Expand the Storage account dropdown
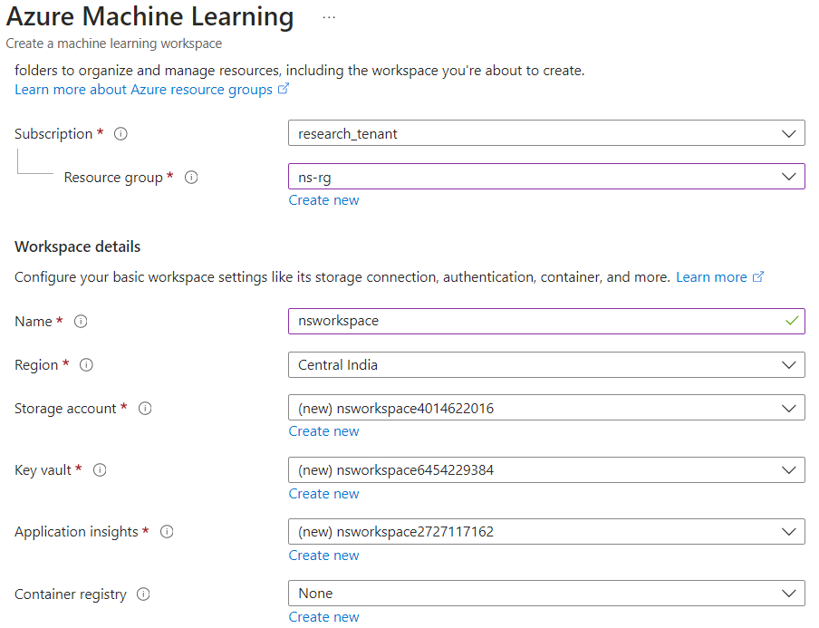Viewport: 819px width, 628px height. click(545, 409)
